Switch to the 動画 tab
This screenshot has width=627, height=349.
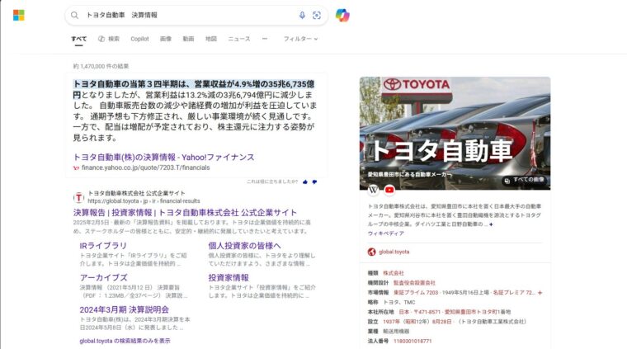pyautogui.click(x=188, y=39)
